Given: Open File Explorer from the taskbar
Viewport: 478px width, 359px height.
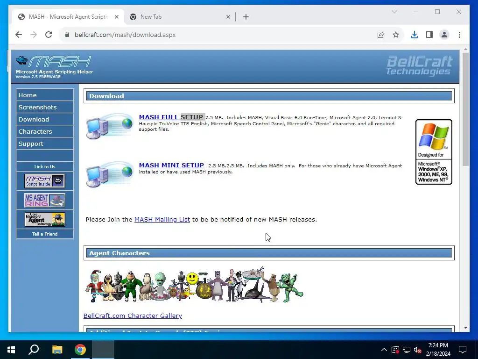Looking at the screenshot, I should point(57,350).
